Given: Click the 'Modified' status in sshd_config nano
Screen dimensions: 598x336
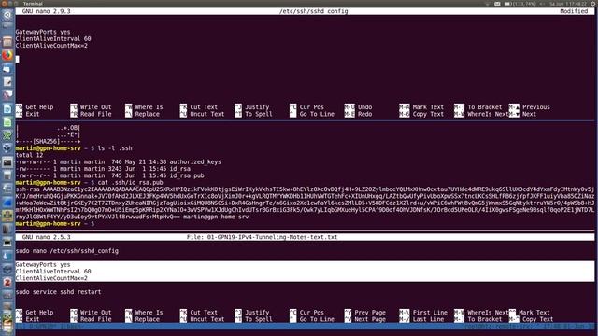Looking at the screenshot, I should point(574,11).
